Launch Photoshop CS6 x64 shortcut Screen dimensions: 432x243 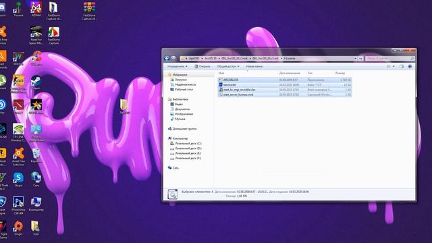point(18,205)
